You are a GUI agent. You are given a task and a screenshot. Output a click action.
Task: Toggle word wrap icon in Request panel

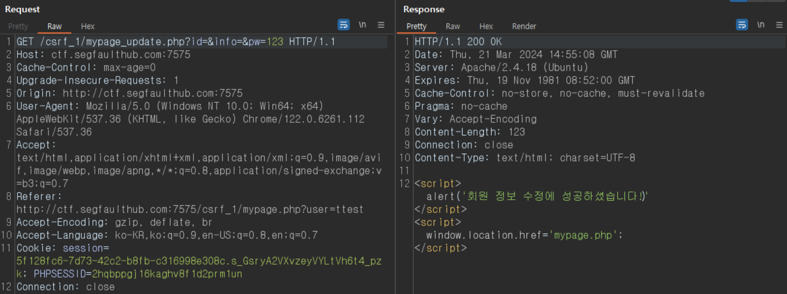[x=343, y=25]
